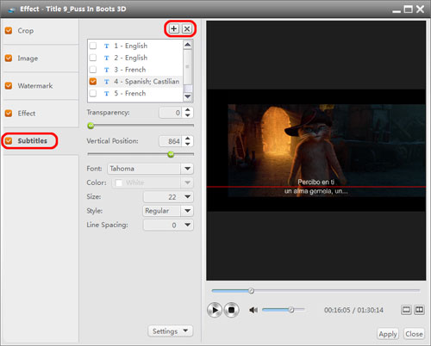This screenshot has height=346, width=431.
Task: Toggle the Image checkbox
Action: pos(9,58)
